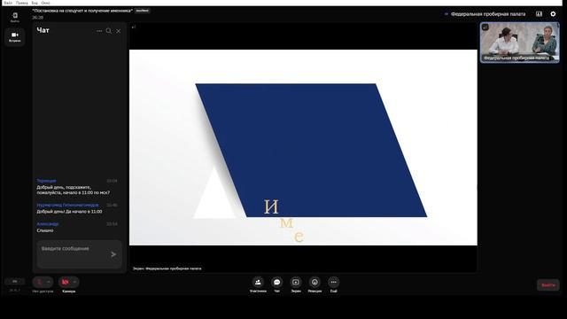The image size is (567, 319).
Task: Click the first chat message sender name
Action: (x=46, y=181)
